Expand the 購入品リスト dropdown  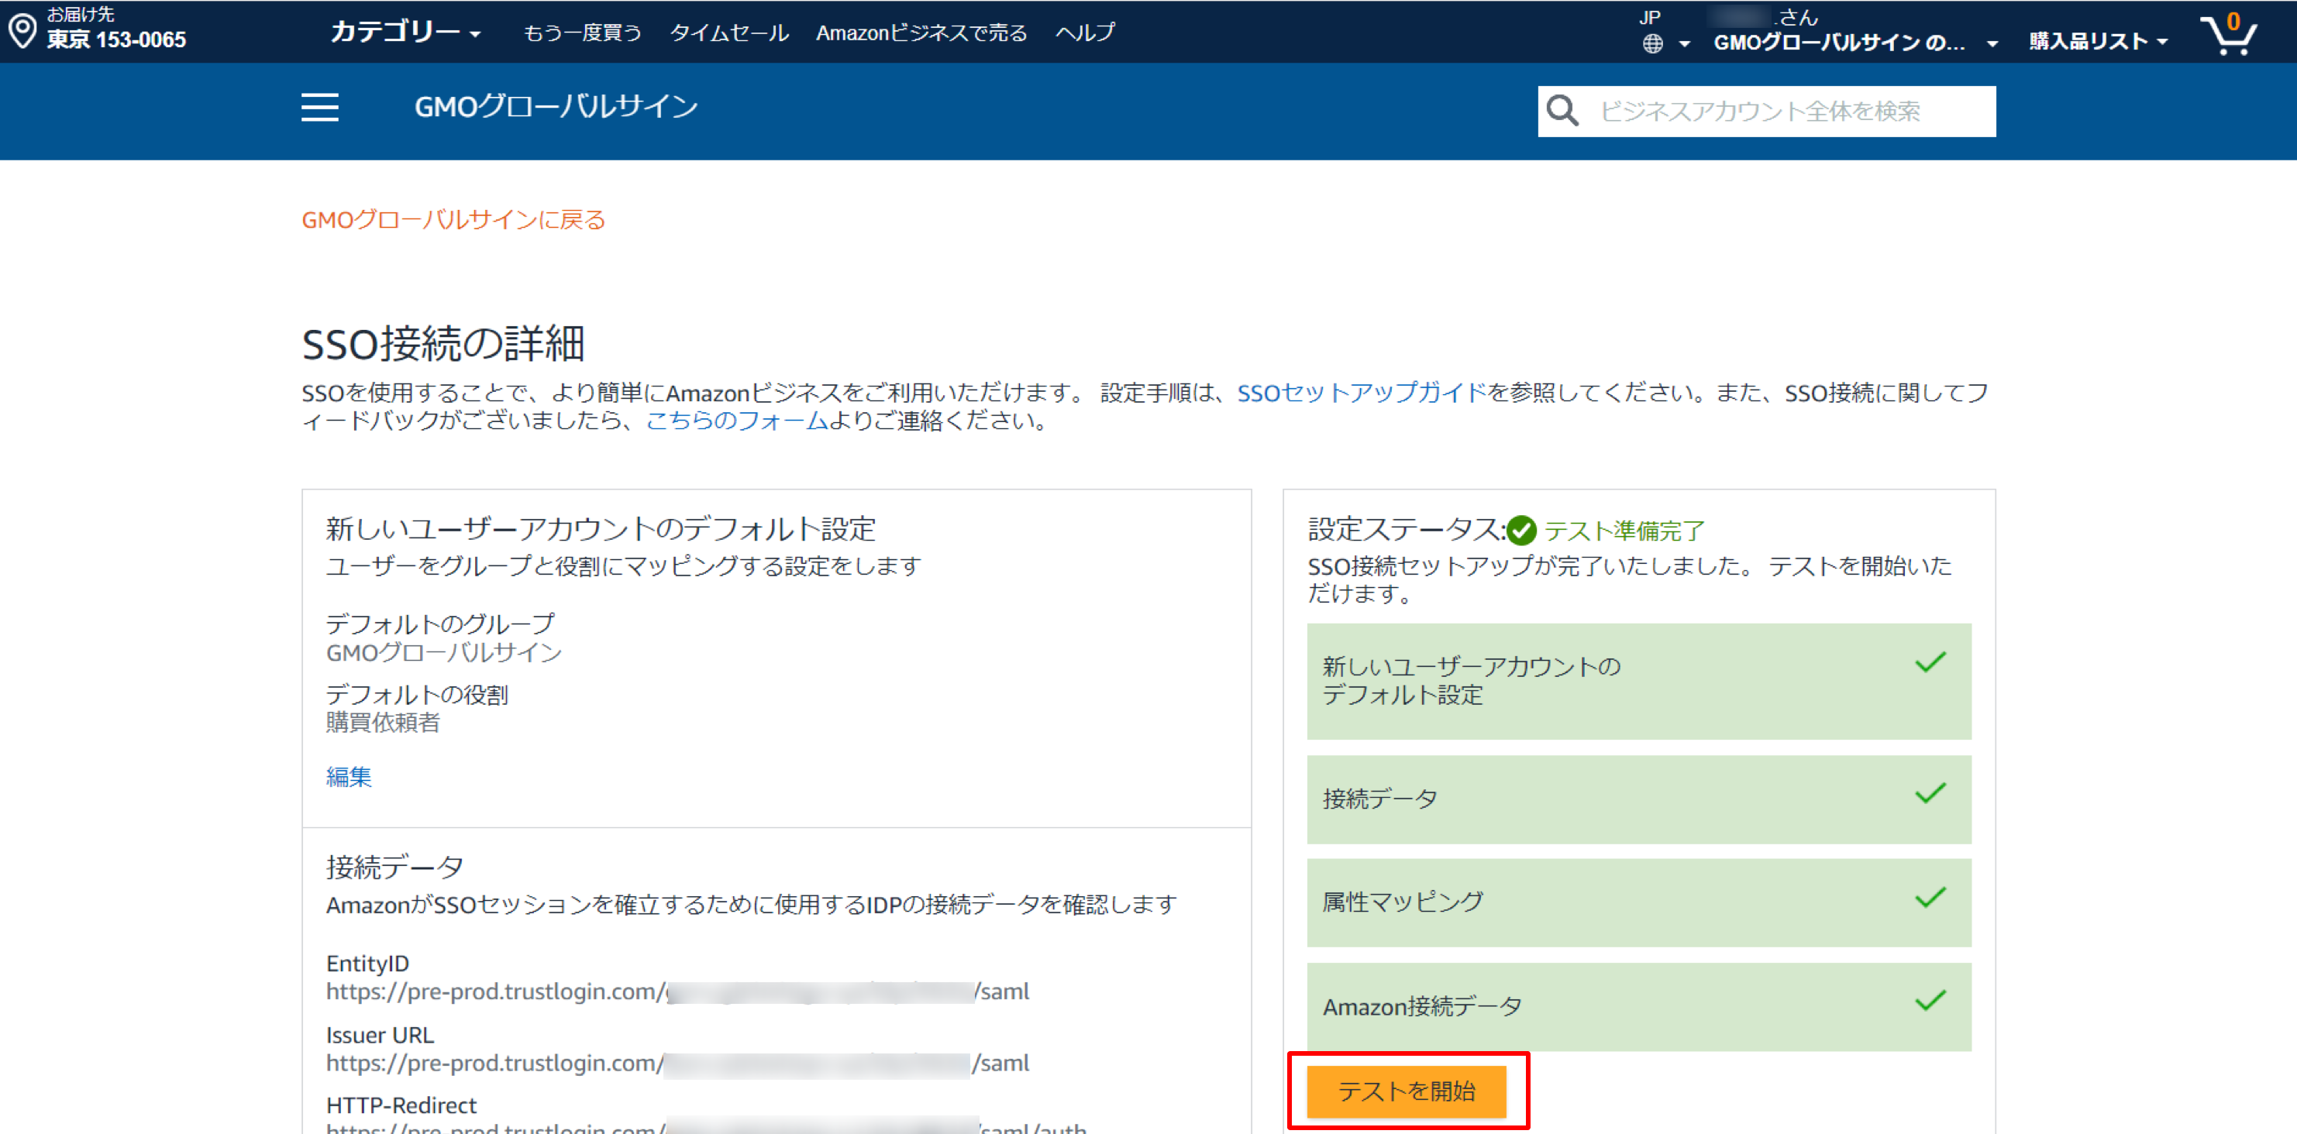click(2098, 41)
